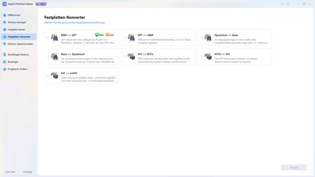Select the FAT => NTFS radio button

[125, 57]
